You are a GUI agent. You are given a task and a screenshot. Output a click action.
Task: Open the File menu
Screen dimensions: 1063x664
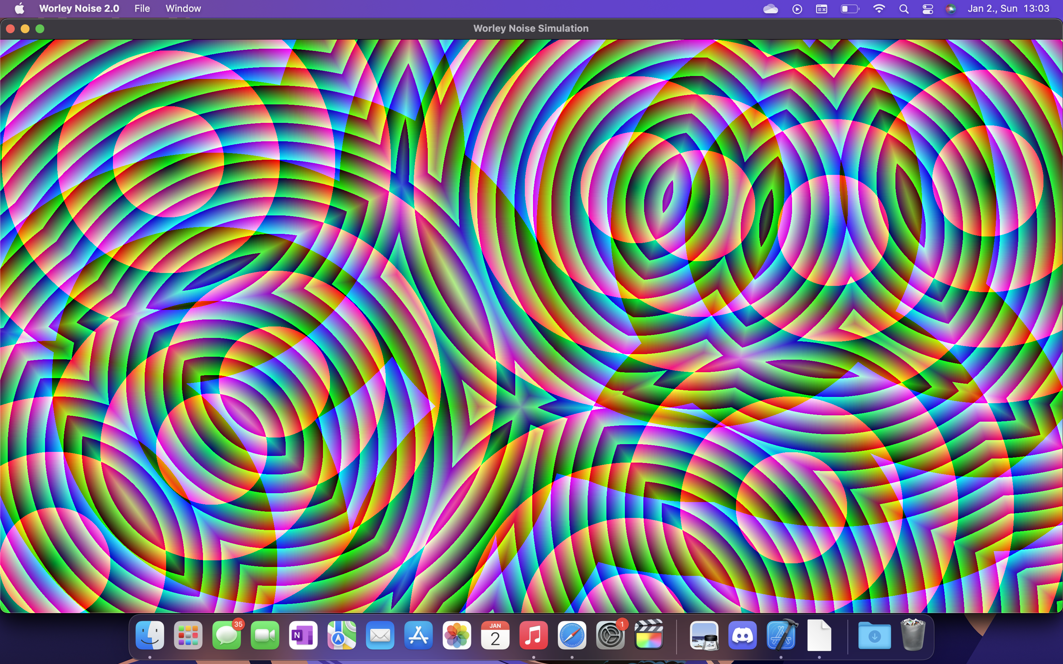pos(142,8)
